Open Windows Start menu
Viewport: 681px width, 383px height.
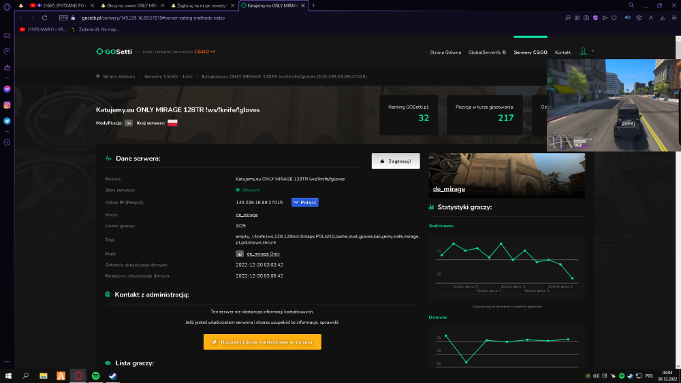pos(8,376)
